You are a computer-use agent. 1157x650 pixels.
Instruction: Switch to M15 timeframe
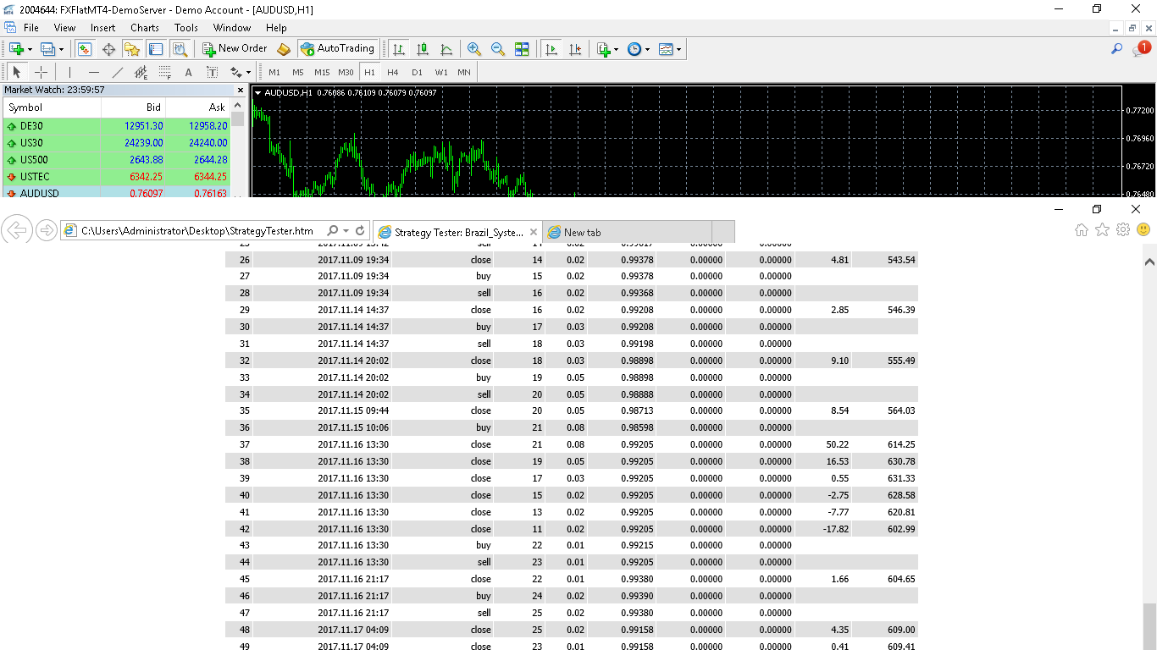point(322,72)
